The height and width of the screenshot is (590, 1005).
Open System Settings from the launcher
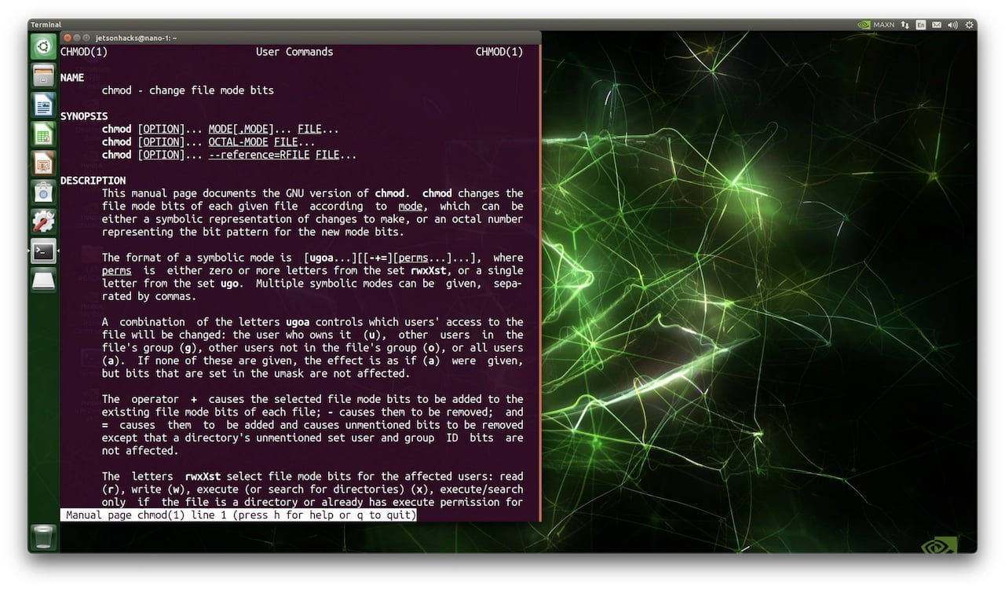(42, 221)
